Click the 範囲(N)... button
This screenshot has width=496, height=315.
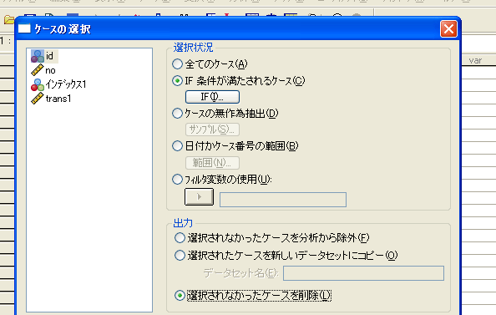(212, 163)
